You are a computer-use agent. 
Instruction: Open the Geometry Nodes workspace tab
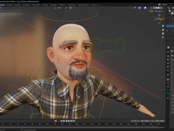(x=83, y=5)
